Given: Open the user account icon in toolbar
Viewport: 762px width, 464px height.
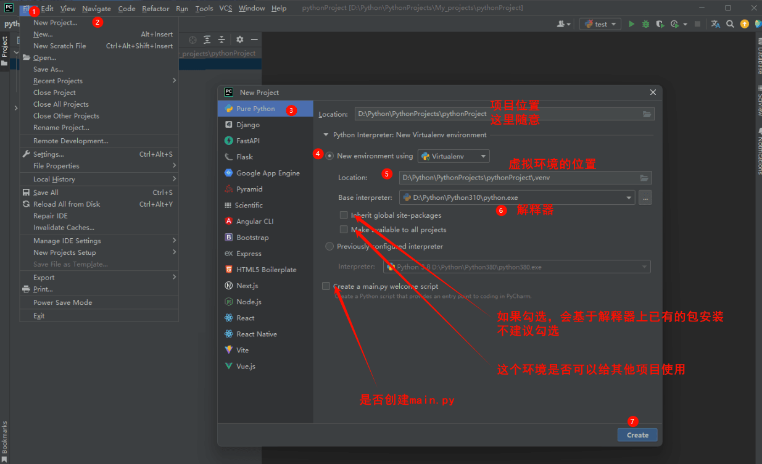Looking at the screenshot, I should (x=563, y=24).
